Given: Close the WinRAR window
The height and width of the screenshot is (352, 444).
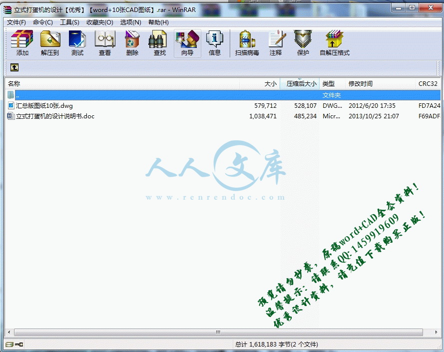Looking at the screenshot, I should point(431,8).
